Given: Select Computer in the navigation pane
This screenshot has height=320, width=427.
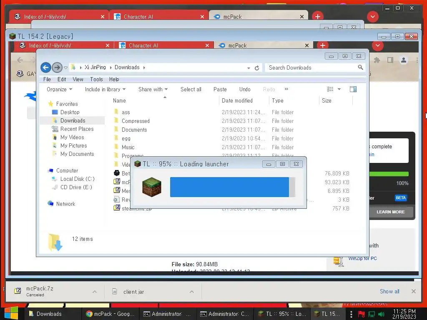Looking at the screenshot, I should pyautogui.click(x=67, y=170).
